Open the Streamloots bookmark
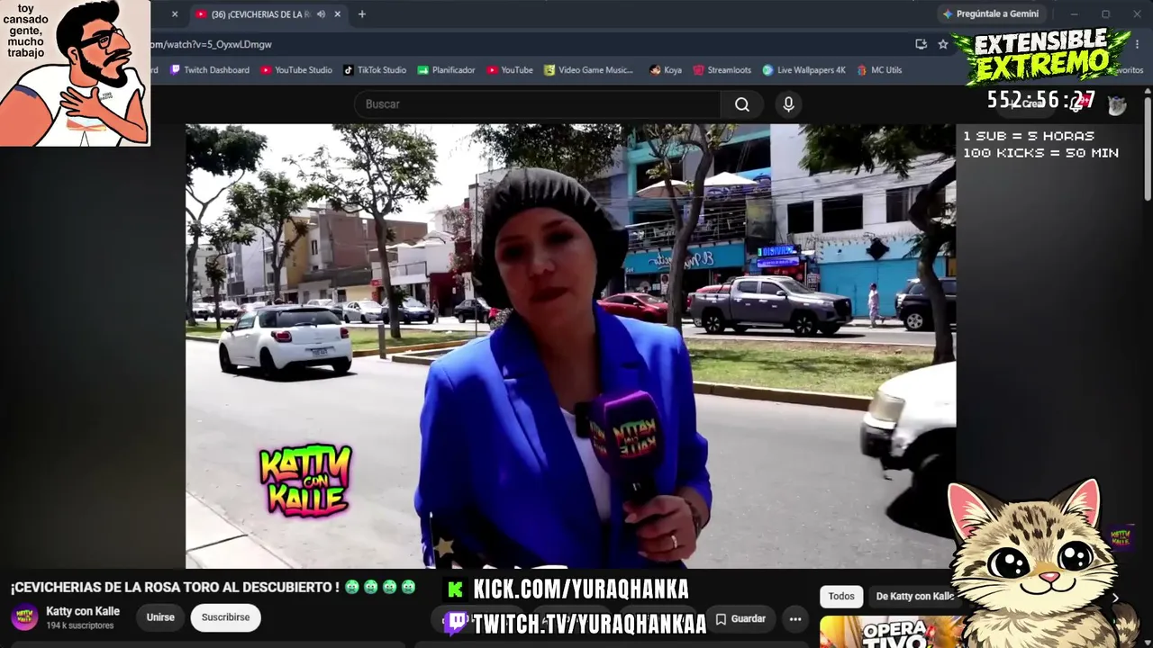The height and width of the screenshot is (648, 1153). [722, 70]
